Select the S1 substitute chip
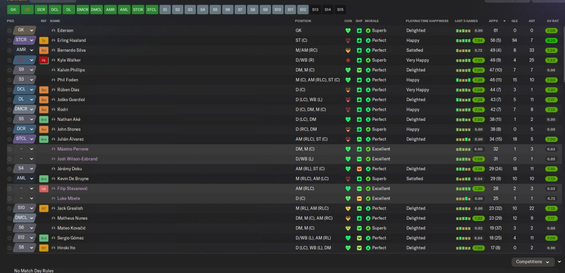565x273 pixels. (165, 9)
